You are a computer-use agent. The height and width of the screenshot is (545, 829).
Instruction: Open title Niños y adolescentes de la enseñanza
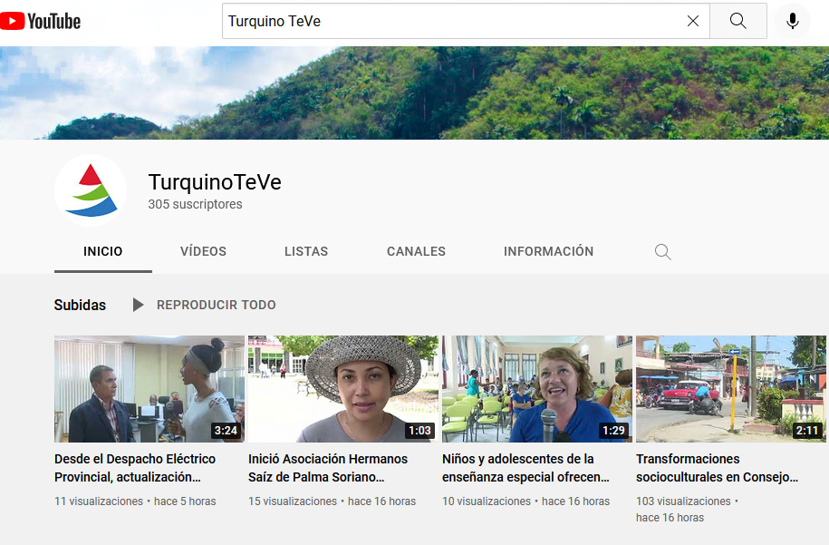coord(525,468)
